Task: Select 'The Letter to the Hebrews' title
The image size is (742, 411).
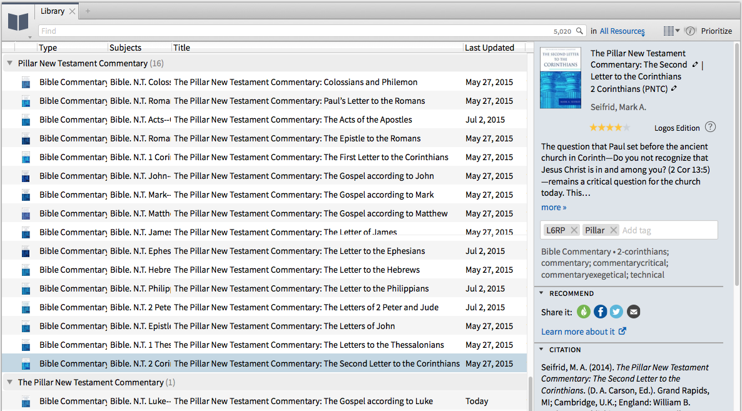Action: click(x=297, y=270)
